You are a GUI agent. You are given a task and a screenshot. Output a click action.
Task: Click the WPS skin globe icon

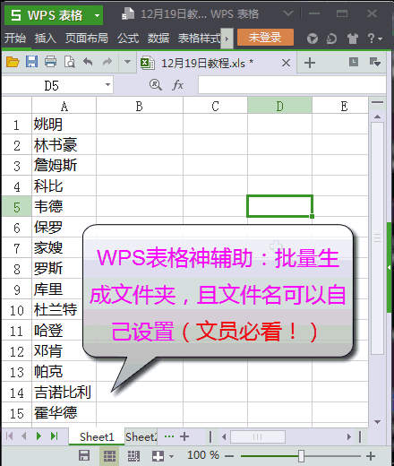(x=313, y=39)
